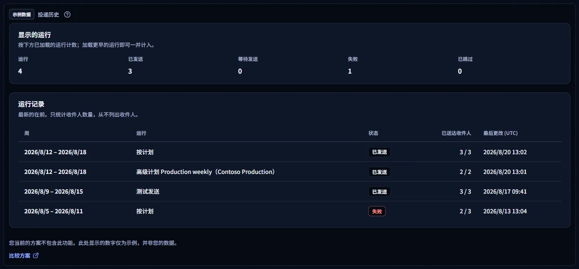Click the 显示的运行 section title
The height and width of the screenshot is (269, 579).
(35, 35)
